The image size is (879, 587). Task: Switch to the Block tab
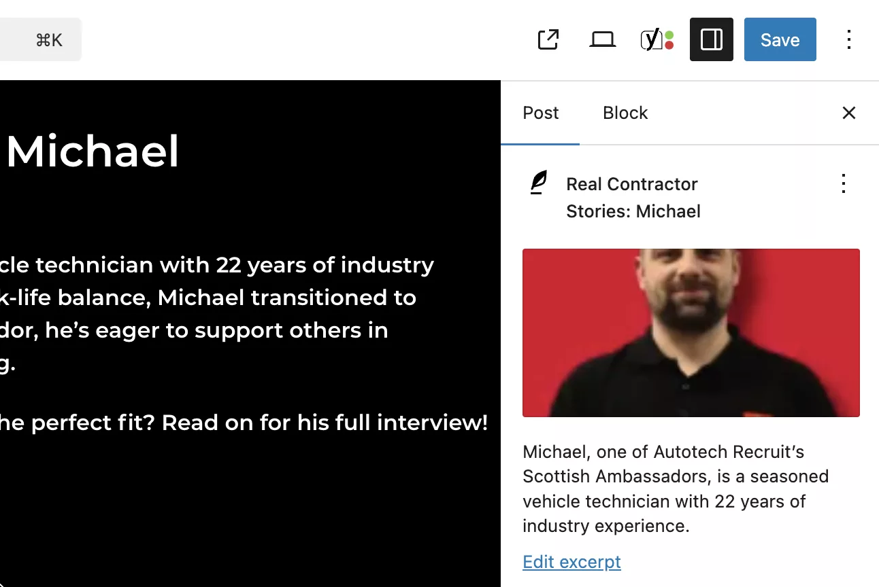tap(625, 113)
